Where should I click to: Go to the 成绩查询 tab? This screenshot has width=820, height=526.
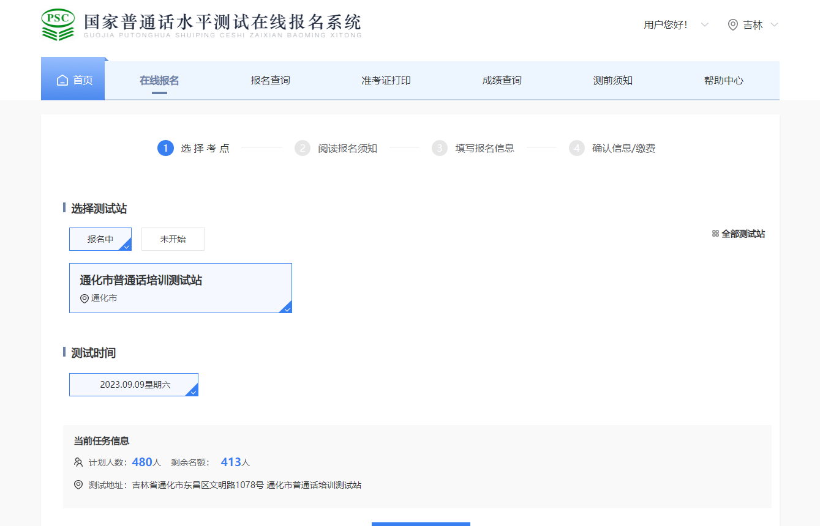tap(502, 81)
